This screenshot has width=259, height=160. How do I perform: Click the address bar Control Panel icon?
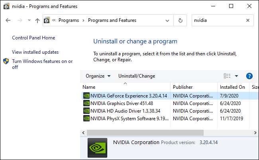(x=47, y=20)
